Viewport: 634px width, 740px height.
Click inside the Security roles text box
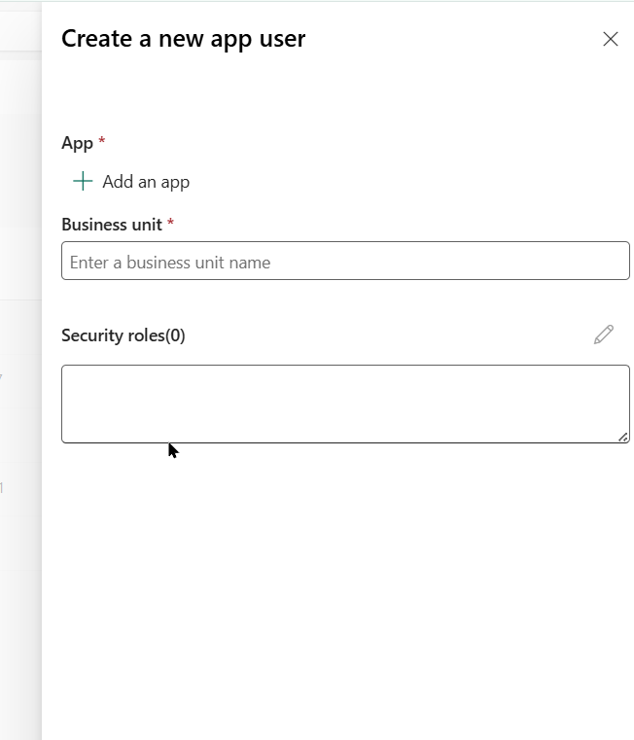[345, 404]
